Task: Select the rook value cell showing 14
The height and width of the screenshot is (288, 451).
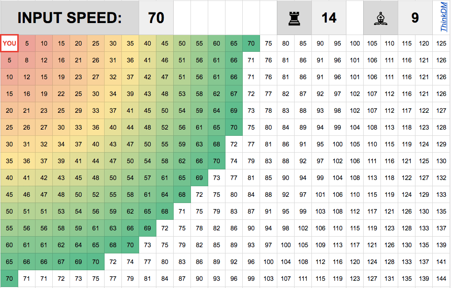Action: coord(329,18)
